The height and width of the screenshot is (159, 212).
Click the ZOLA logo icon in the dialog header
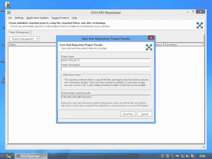click(149, 47)
